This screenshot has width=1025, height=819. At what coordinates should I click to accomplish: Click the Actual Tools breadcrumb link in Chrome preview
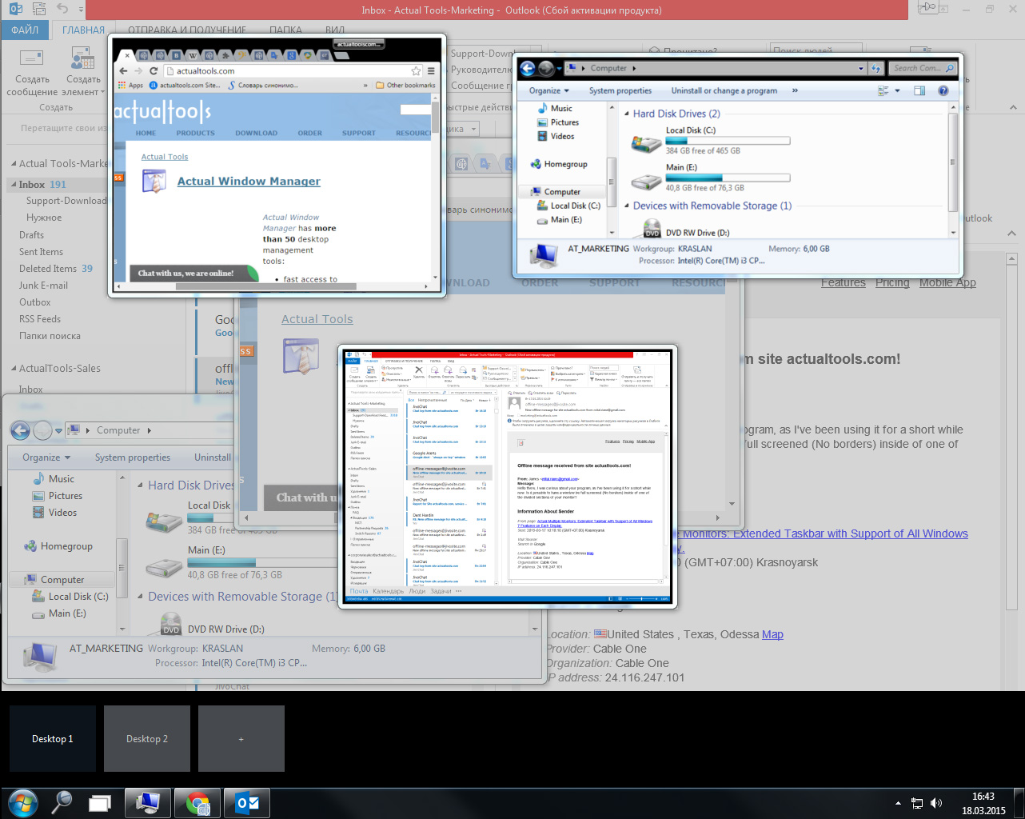click(165, 157)
